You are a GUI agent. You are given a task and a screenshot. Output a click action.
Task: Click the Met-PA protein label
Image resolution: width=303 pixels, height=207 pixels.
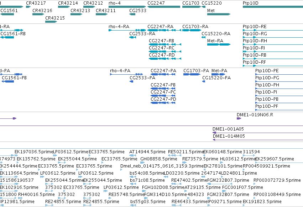(219, 71)
